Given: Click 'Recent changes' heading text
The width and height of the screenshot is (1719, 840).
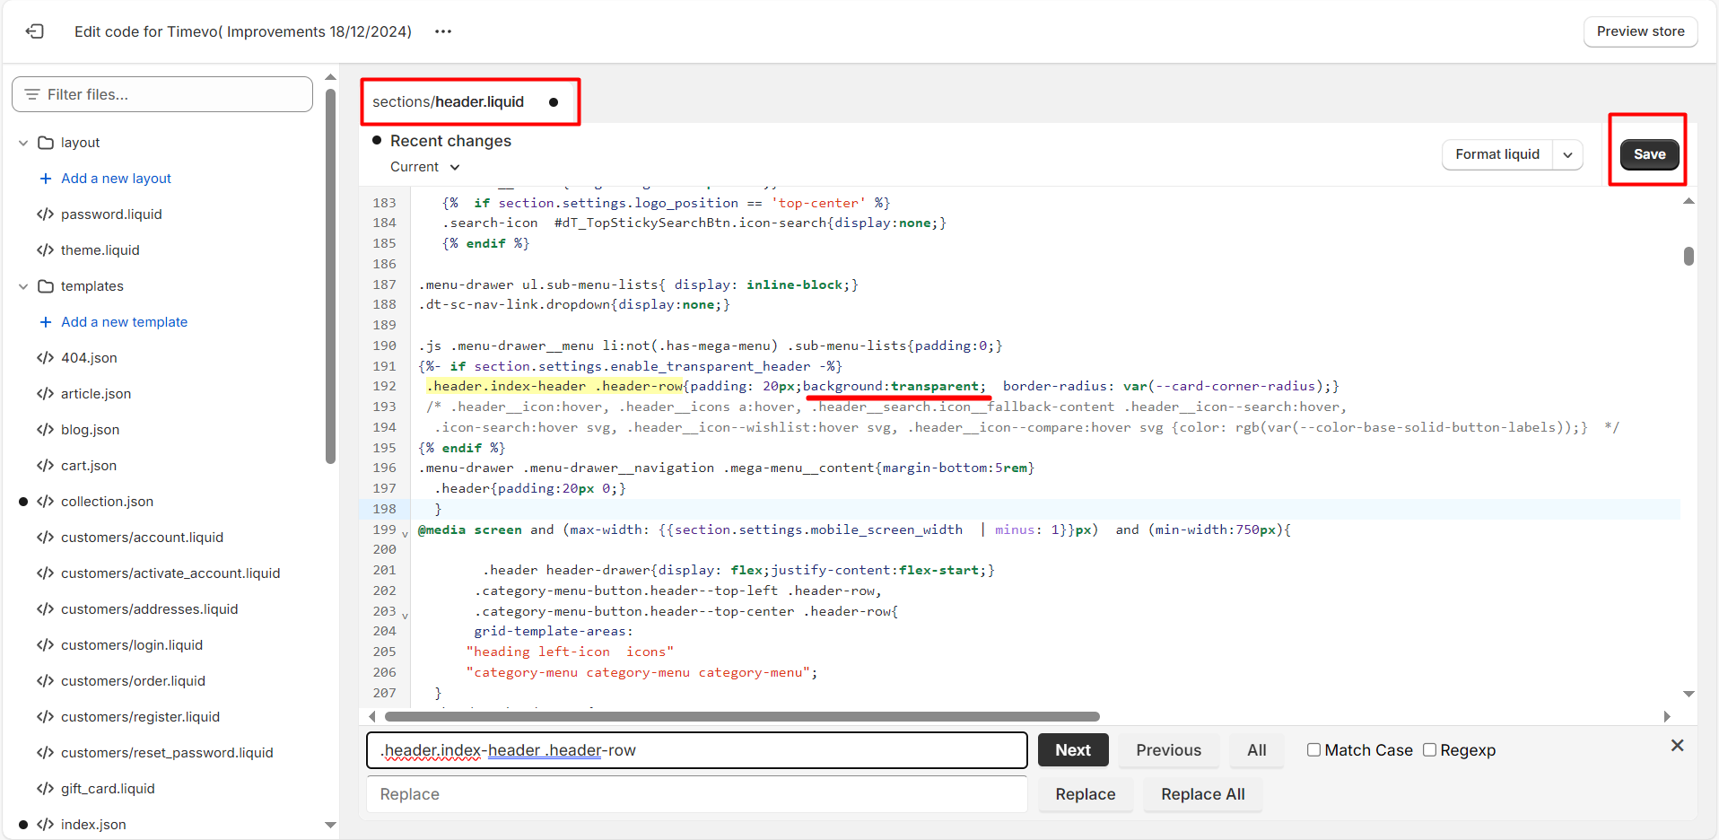Looking at the screenshot, I should tap(450, 141).
